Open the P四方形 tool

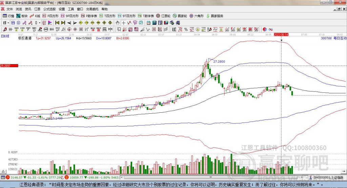(x=50, y=16)
